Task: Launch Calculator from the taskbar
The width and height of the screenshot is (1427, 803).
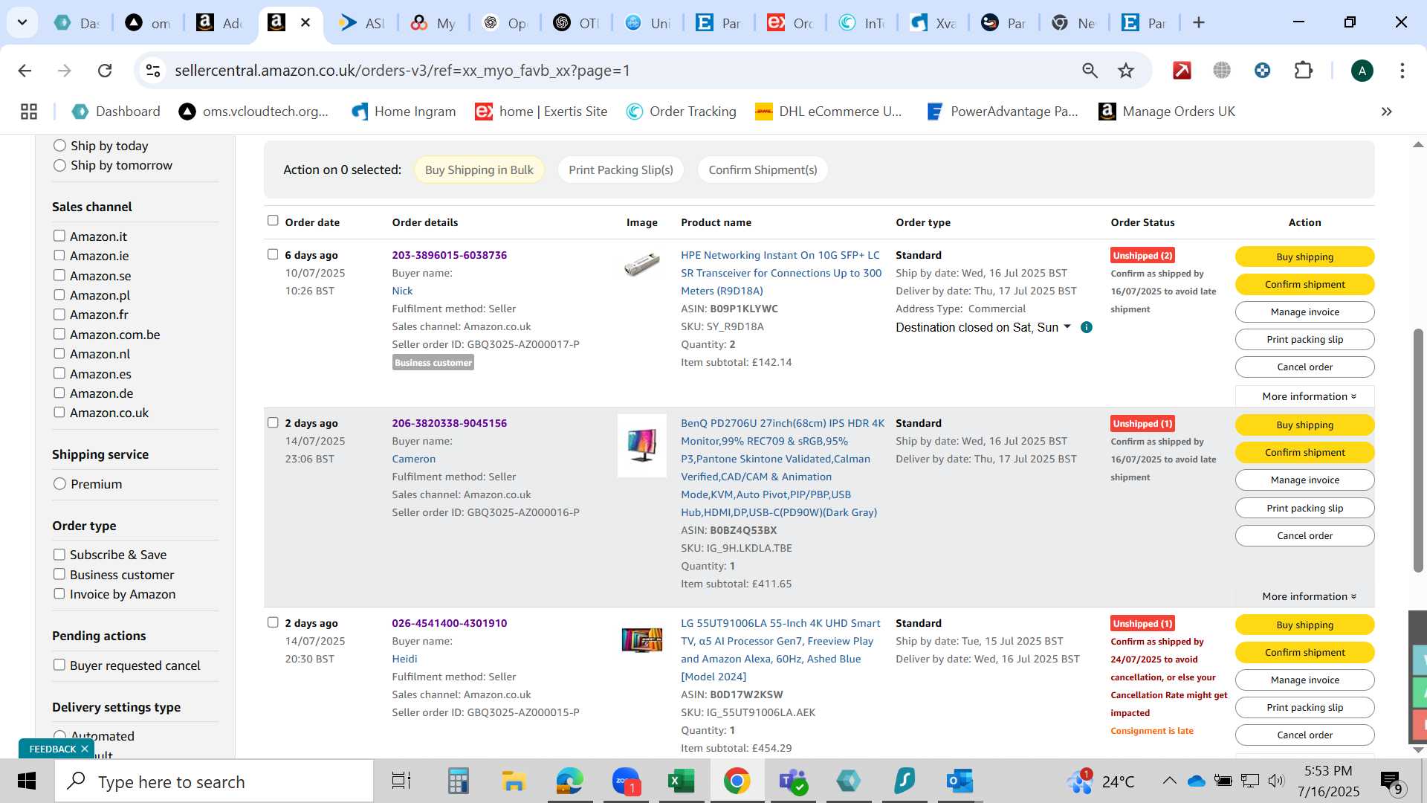Action: point(458,781)
